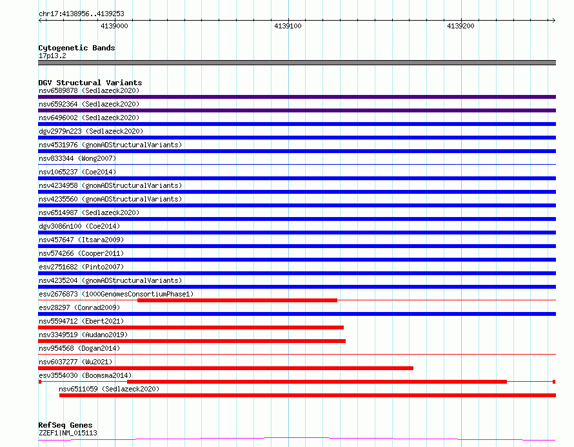Click the red bar for nsv6511059
The width and height of the screenshot is (574, 447).
[x=308, y=395]
